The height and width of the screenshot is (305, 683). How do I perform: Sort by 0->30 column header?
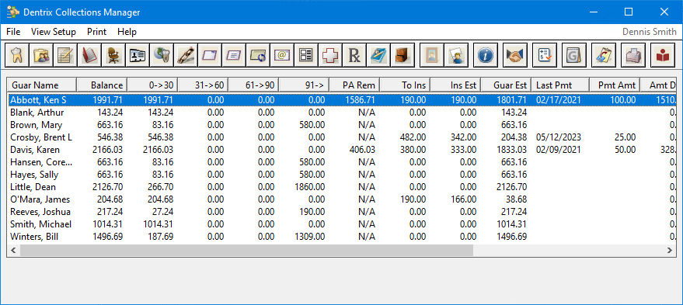click(153, 85)
